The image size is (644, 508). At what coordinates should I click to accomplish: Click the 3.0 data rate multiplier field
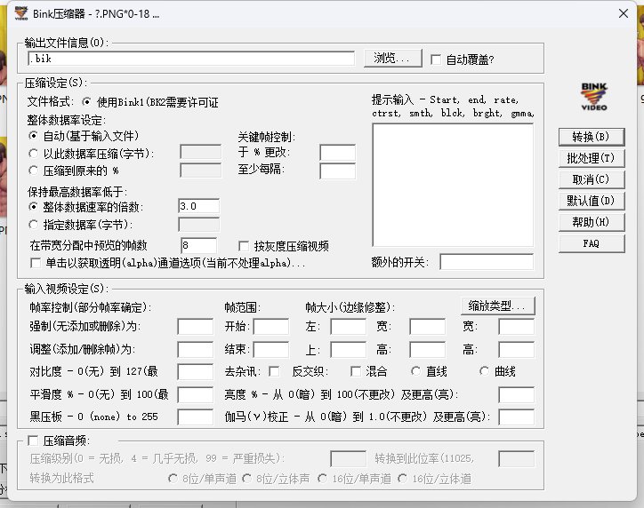click(x=199, y=206)
